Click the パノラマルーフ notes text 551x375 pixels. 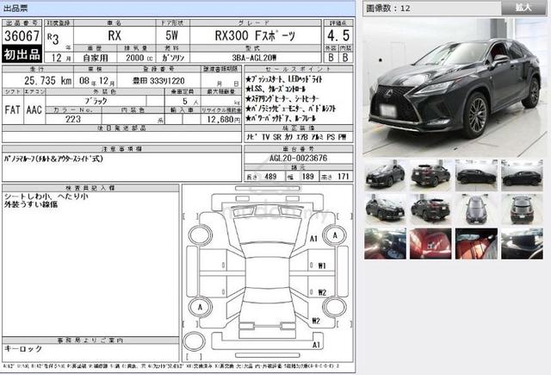[x=53, y=159]
